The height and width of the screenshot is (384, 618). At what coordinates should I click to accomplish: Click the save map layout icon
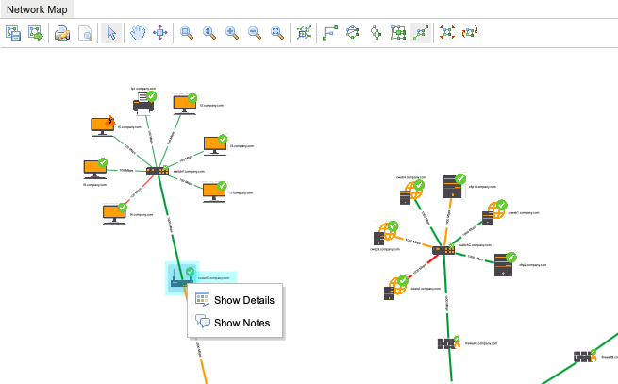[x=13, y=33]
